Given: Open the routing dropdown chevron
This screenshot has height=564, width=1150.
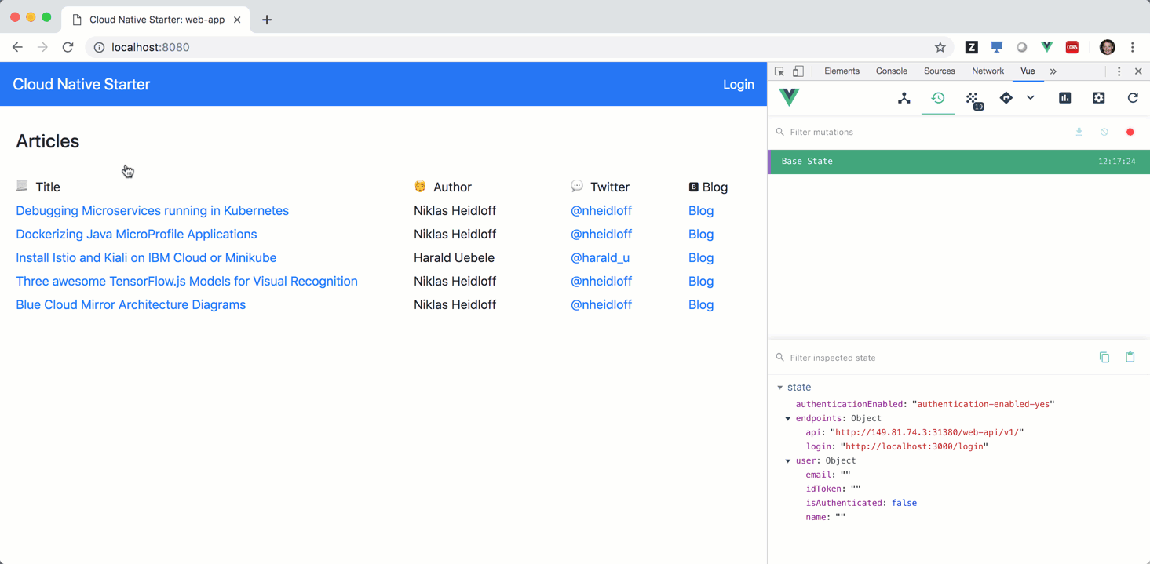Looking at the screenshot, I should (x=1031, y=98).
